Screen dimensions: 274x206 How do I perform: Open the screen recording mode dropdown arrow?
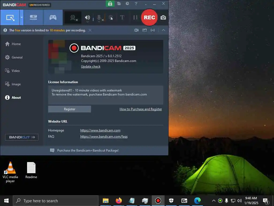(22, 17)
